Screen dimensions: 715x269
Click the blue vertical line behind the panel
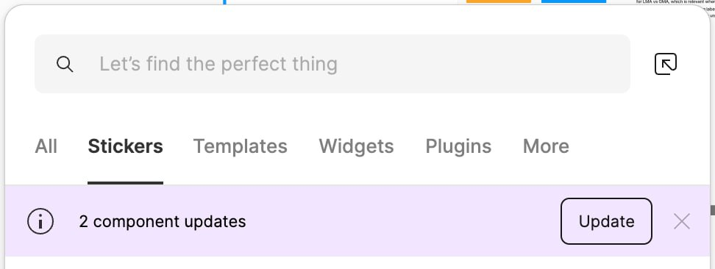pos(224,1)
